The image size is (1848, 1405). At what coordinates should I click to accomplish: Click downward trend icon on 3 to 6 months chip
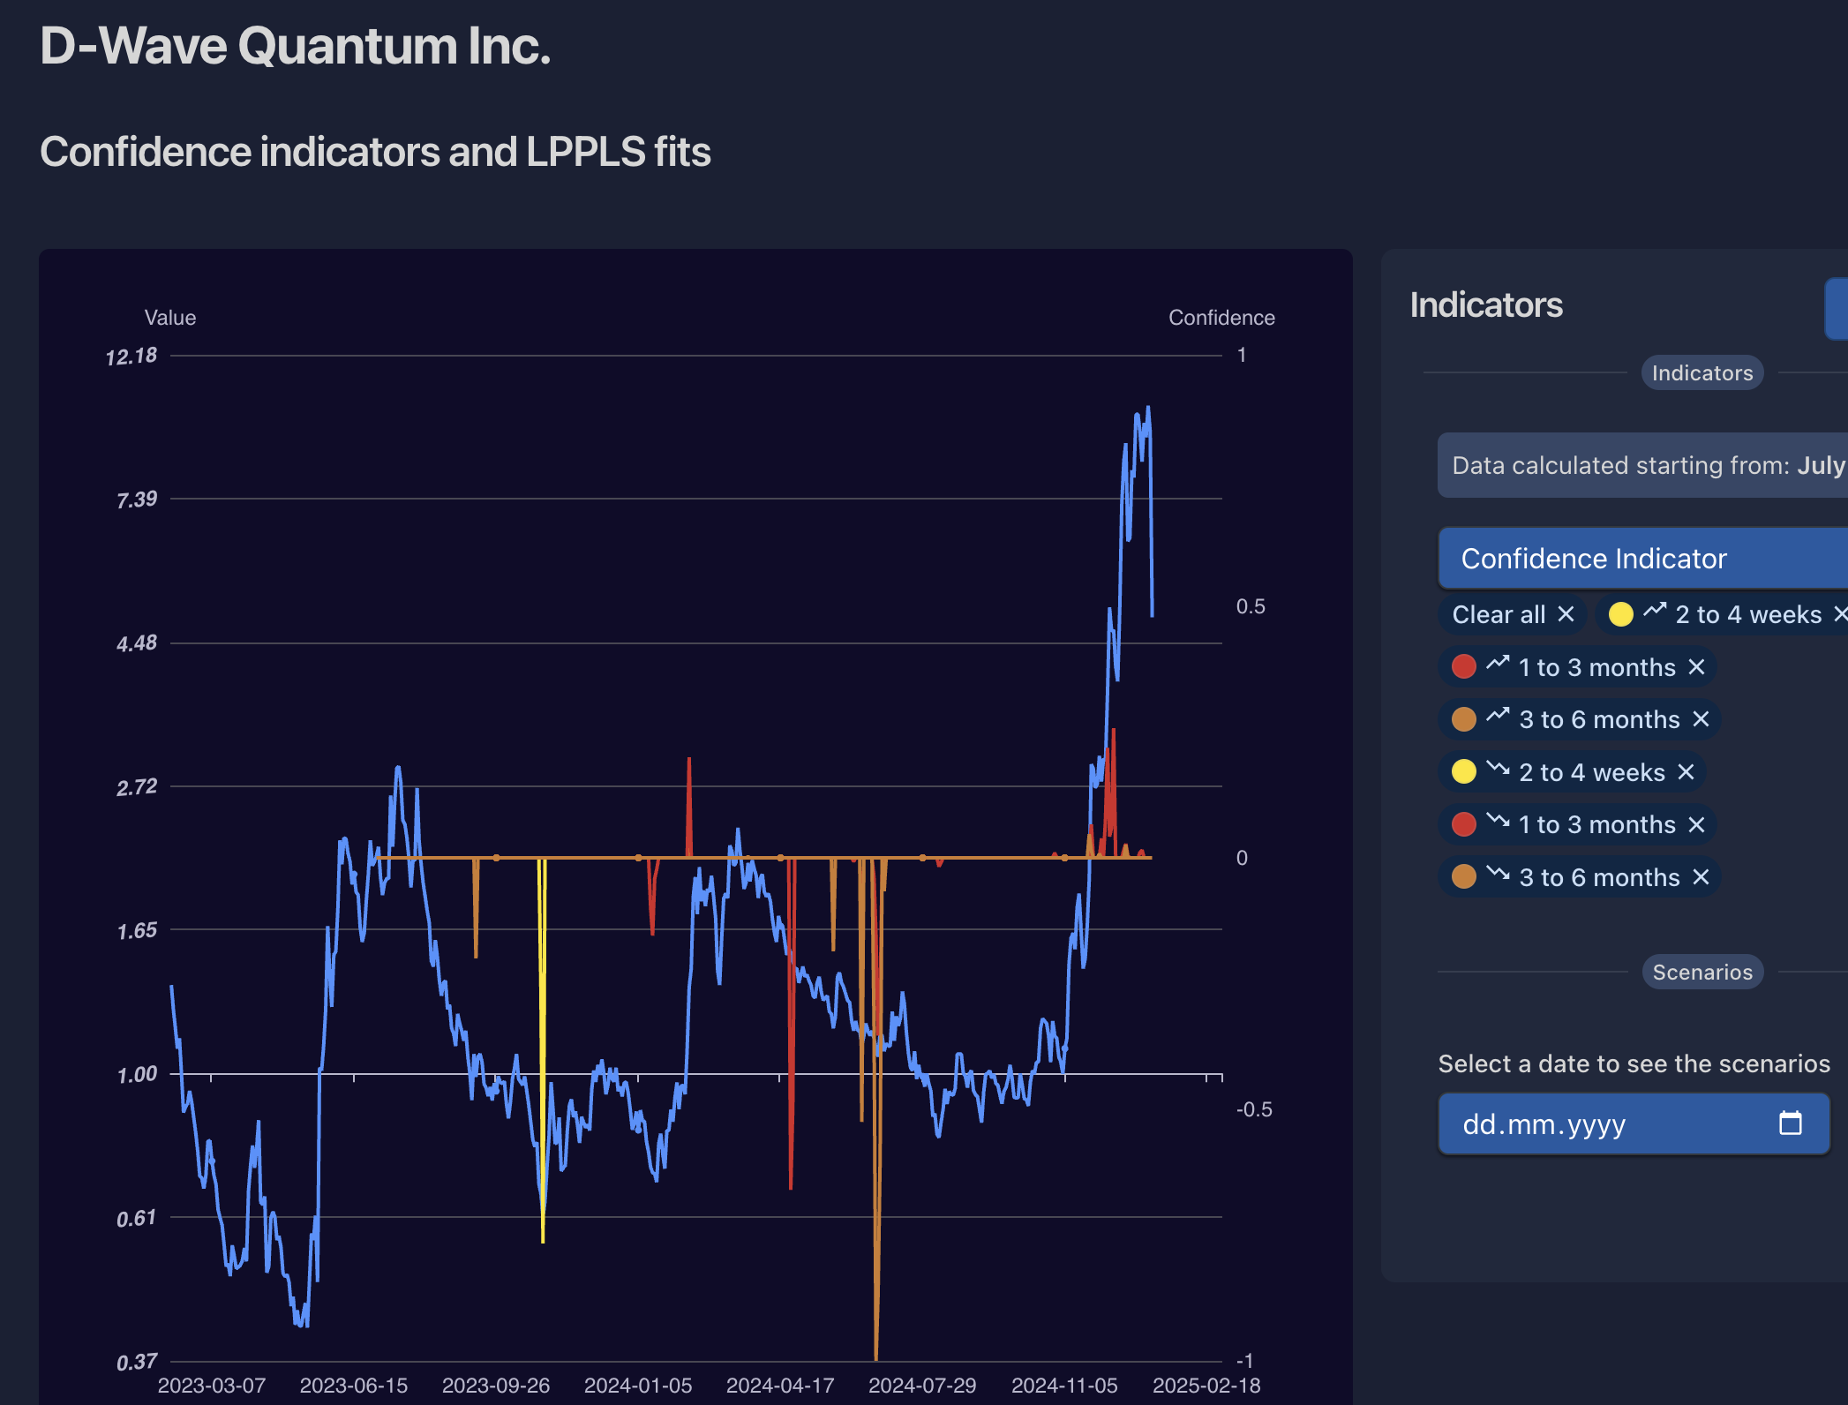pyautogui.click(x=1498, y=873)
